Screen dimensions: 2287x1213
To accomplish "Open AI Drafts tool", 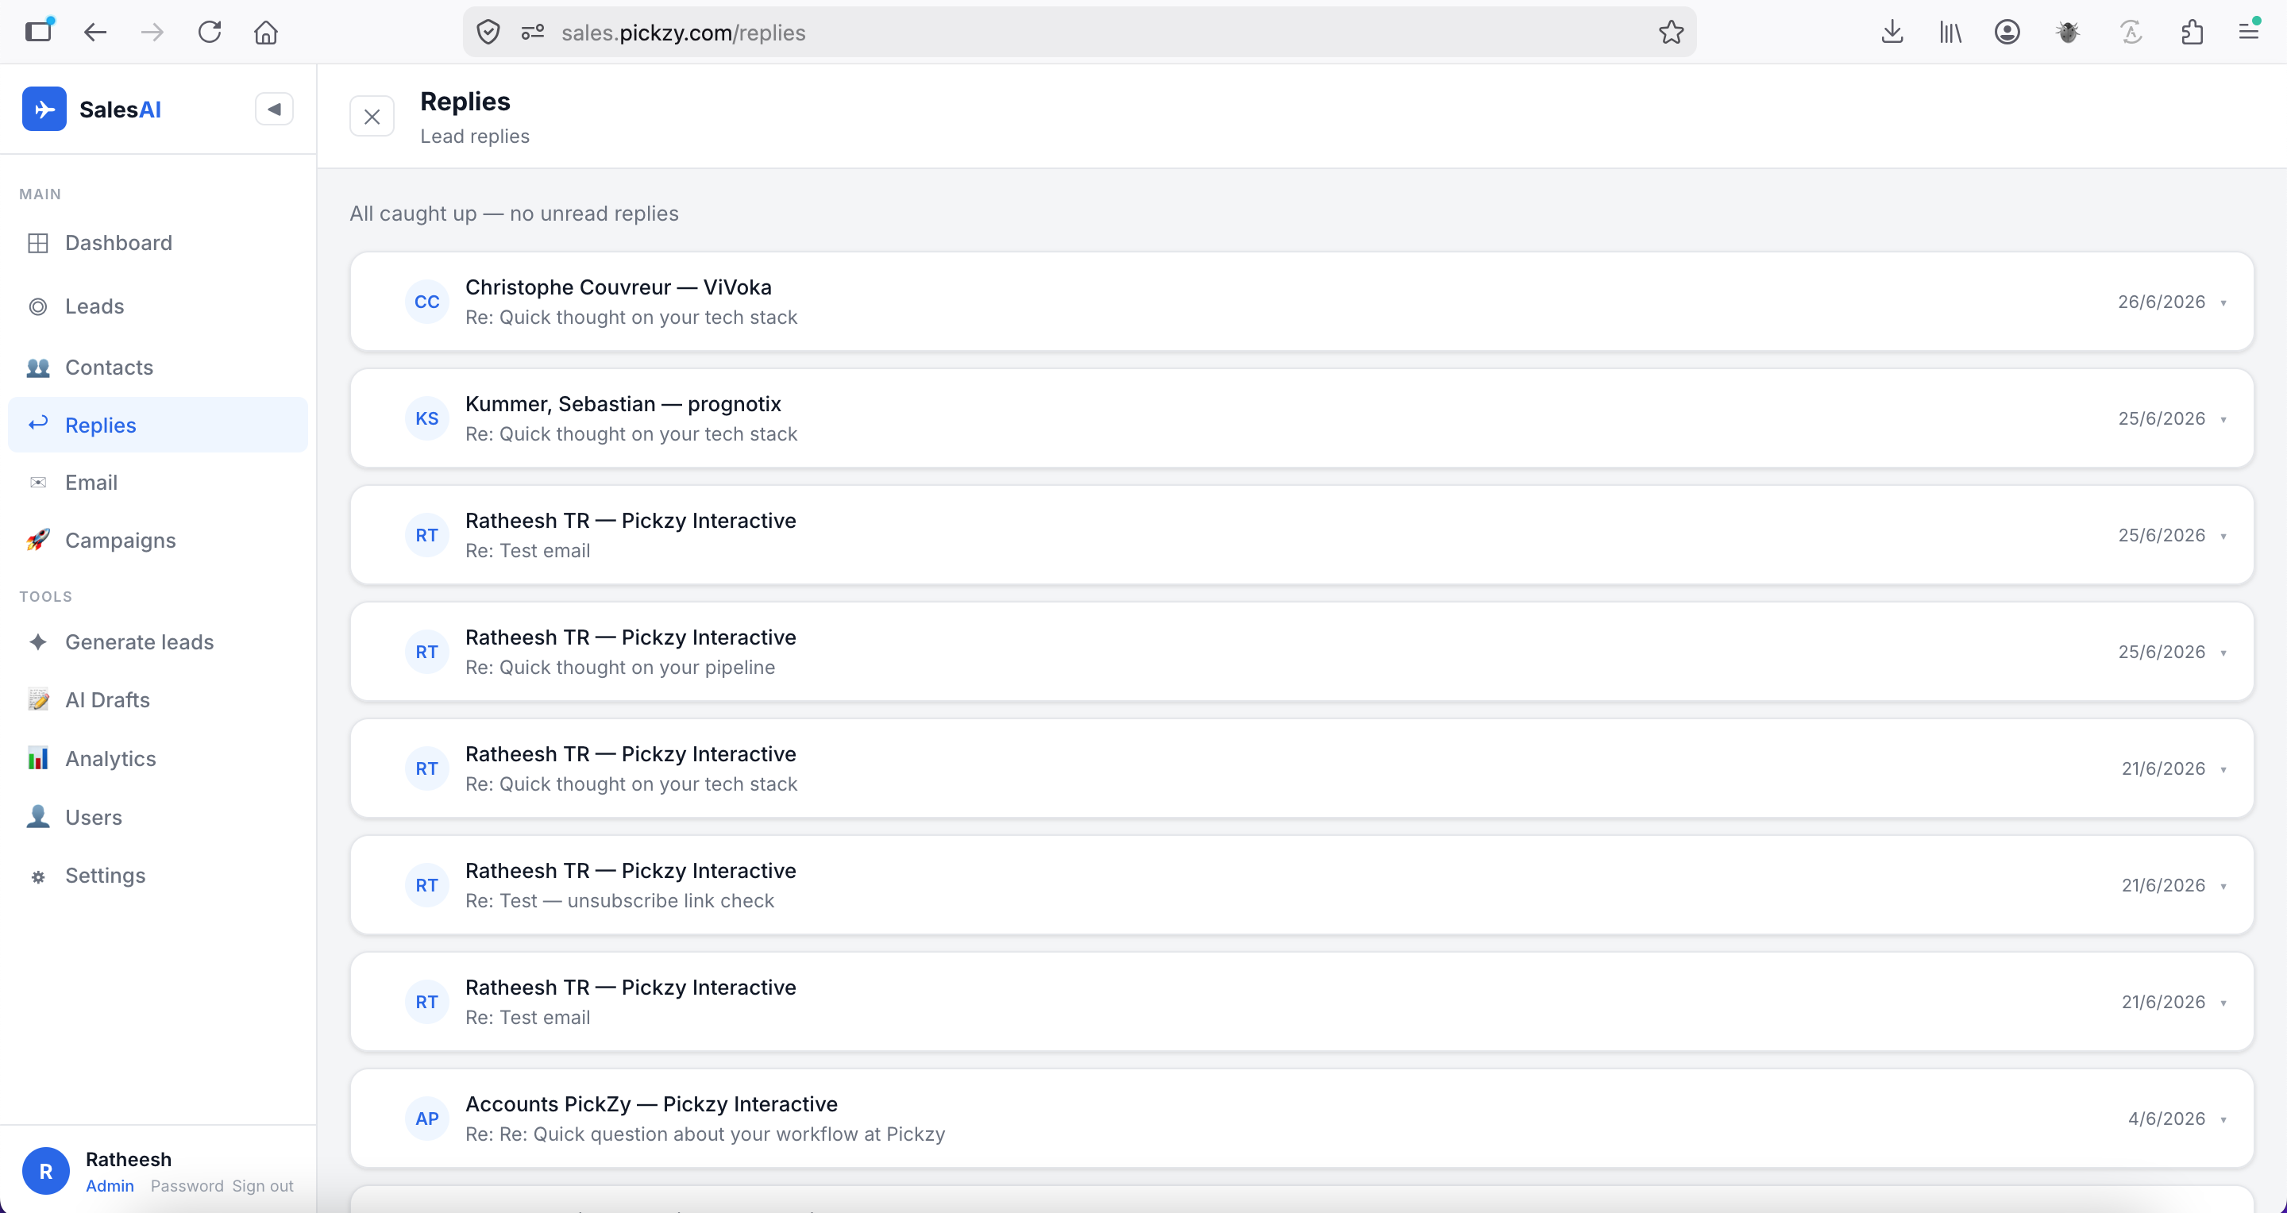I will [158, 700].
